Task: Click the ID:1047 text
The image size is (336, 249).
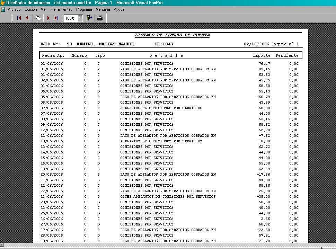Action: coord(164,44)
